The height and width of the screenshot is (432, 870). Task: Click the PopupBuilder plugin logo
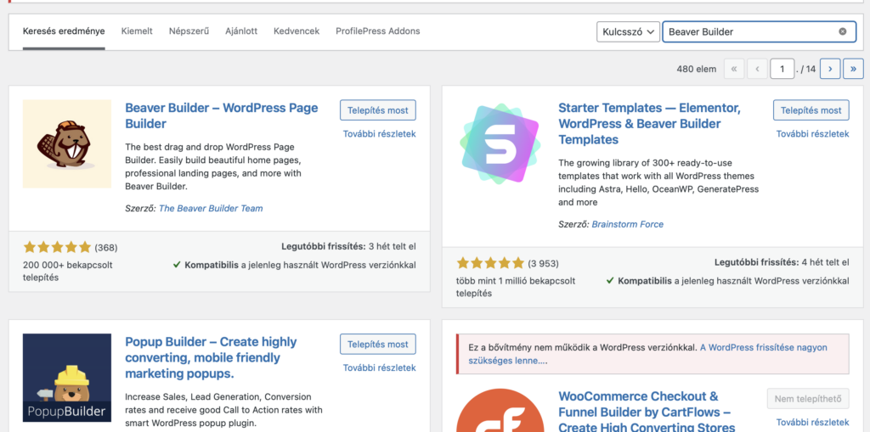tap(67, 378)
